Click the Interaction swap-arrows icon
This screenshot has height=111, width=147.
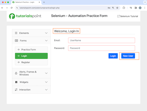pos(16,90)
